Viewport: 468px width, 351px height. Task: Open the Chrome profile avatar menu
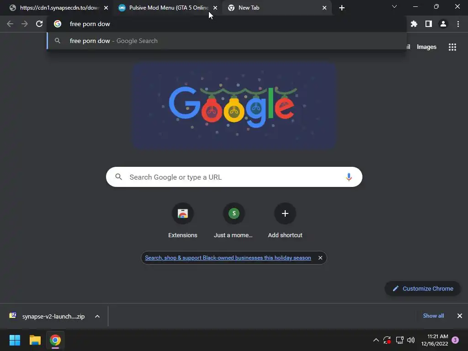pos(443,24)
